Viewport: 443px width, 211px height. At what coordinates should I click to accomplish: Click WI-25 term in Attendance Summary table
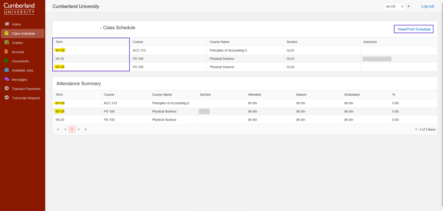click(x=60, y=120)
